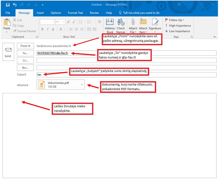Expand the font color picker arrow
Image resolution: width=219 pixels, height=180 pixels.
[65, 29]
